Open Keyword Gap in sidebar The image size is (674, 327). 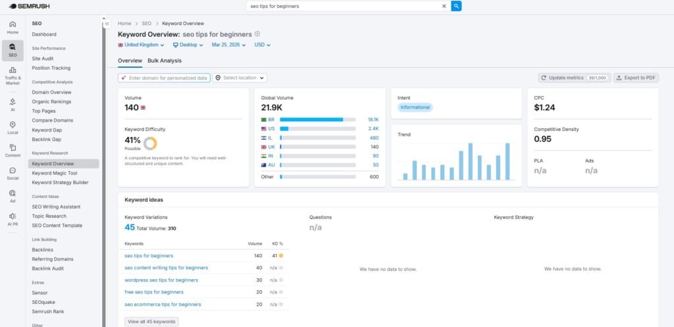[x=47, y=130]
